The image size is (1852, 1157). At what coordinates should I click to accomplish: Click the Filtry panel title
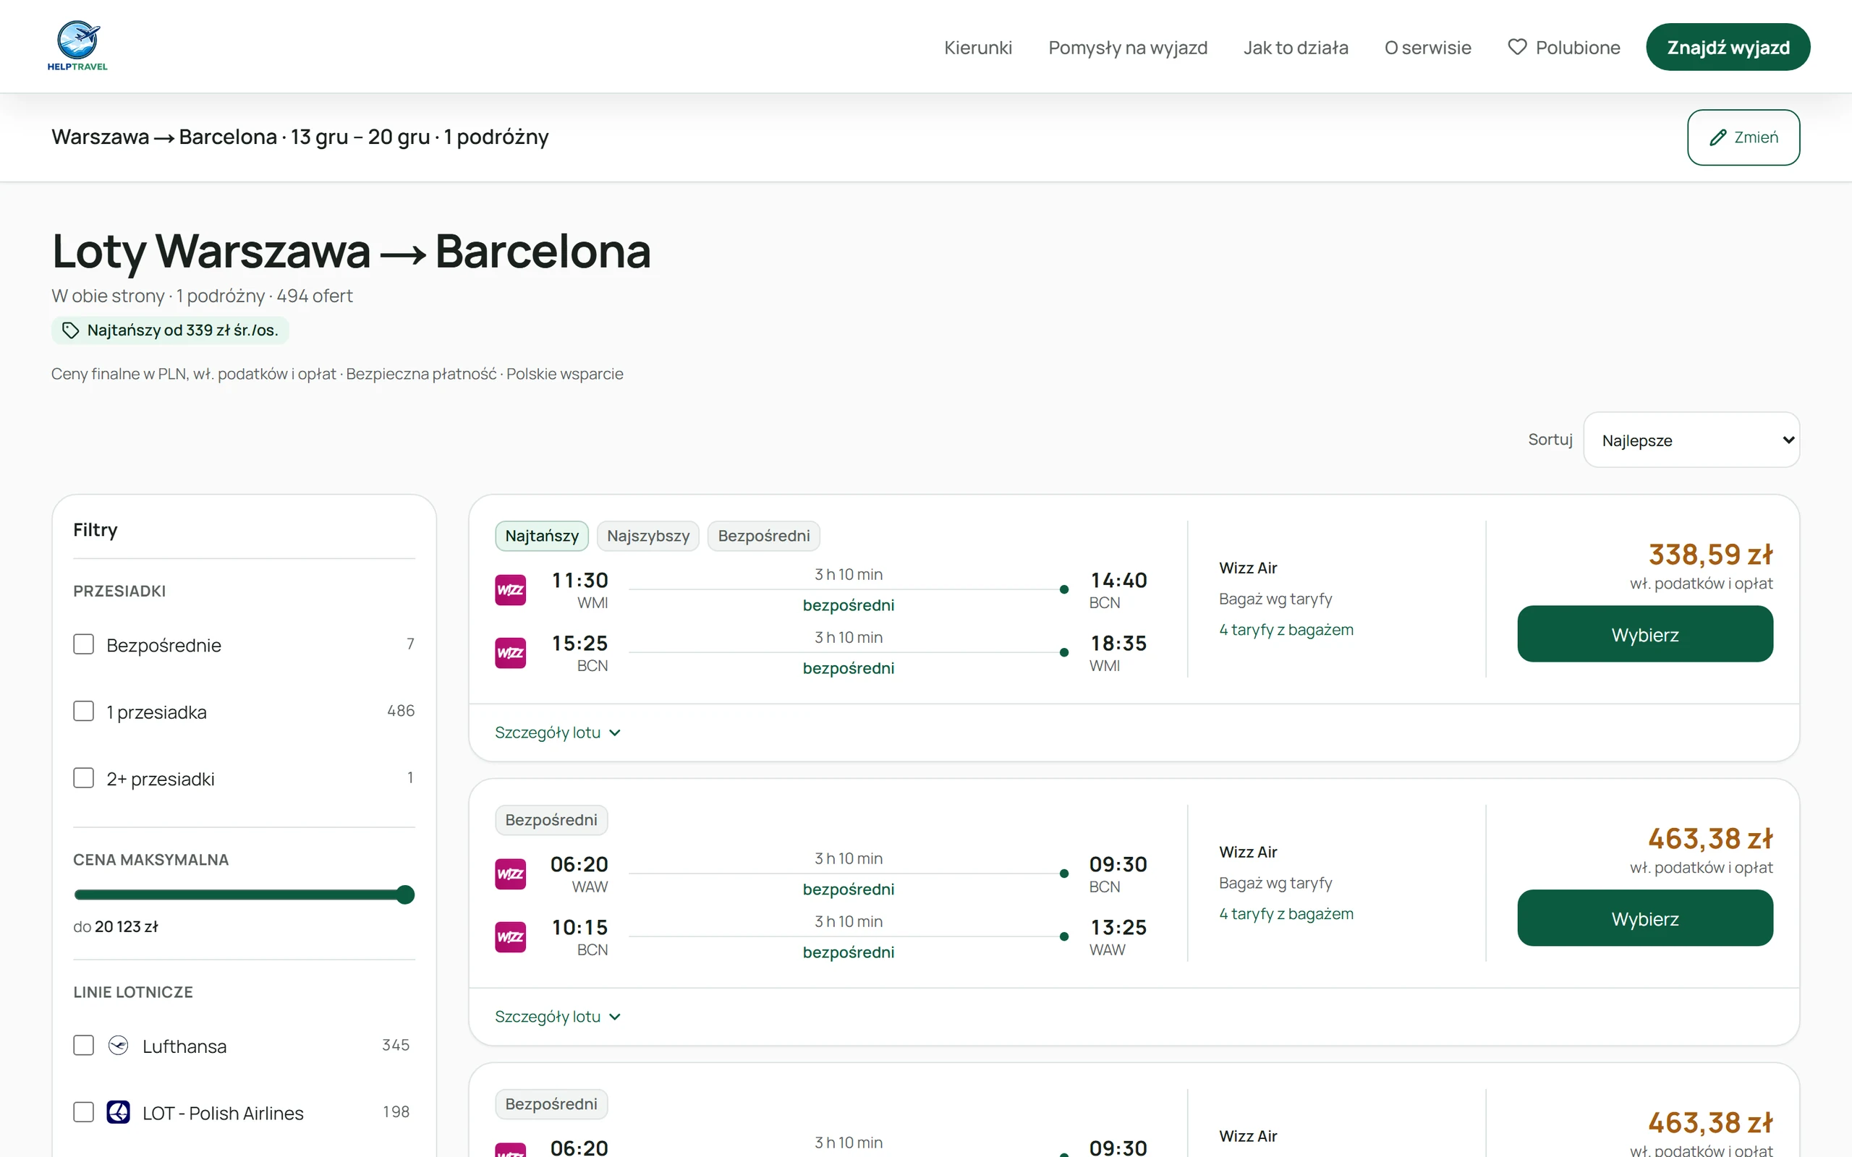pos(95,530)
